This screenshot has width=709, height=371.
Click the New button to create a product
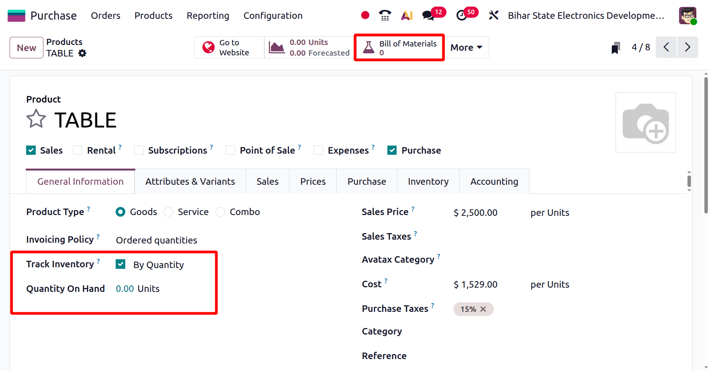pos(26,47)
